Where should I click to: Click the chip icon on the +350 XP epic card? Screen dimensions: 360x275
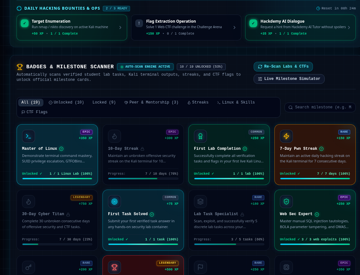tap(286, 267)
